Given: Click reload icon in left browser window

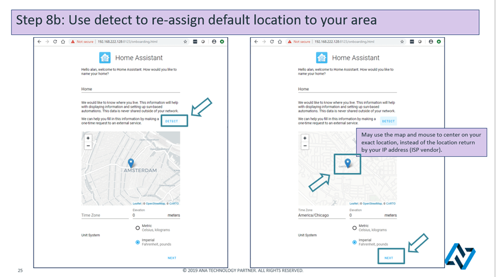Looking at the screenshot, I should tap(55, 42).
